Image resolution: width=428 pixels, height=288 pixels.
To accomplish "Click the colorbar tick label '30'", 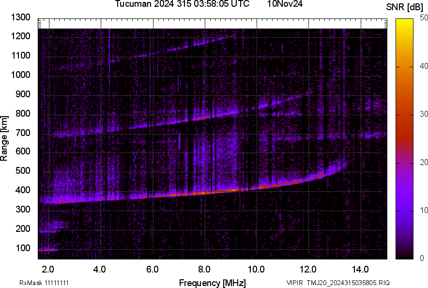I will pyautogui.click(x=424, y=114).
